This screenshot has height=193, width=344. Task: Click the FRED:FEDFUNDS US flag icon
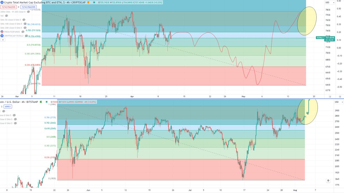2,32
